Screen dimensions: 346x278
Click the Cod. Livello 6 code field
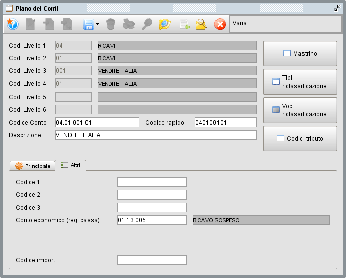point(73,109)
